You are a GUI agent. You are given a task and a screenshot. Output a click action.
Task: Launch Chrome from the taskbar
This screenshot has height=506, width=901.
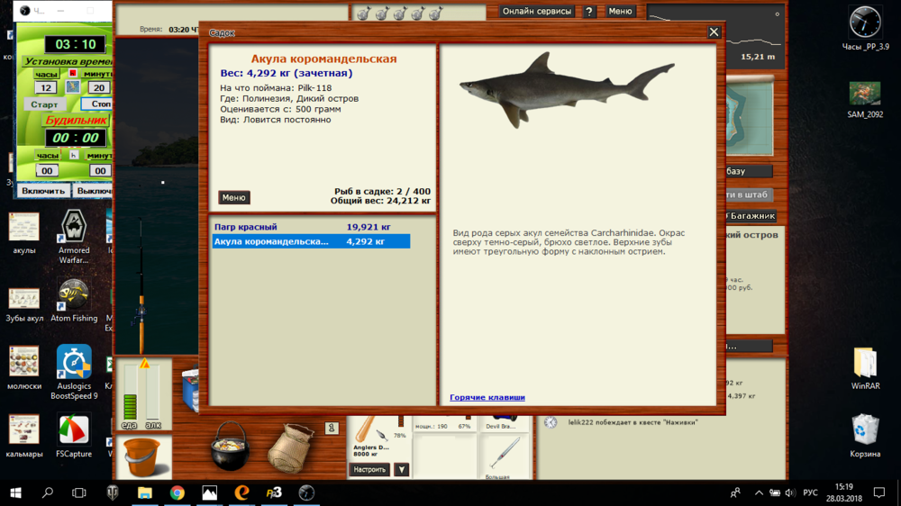pyautogui.click(x=177, y=492)
